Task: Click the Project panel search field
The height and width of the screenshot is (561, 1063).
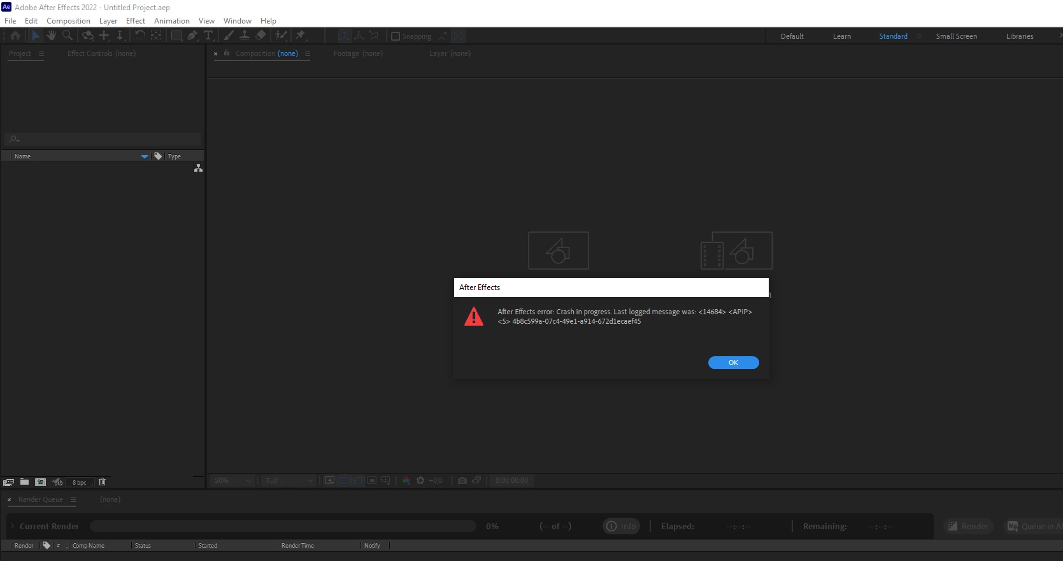Action: (103, 139)
